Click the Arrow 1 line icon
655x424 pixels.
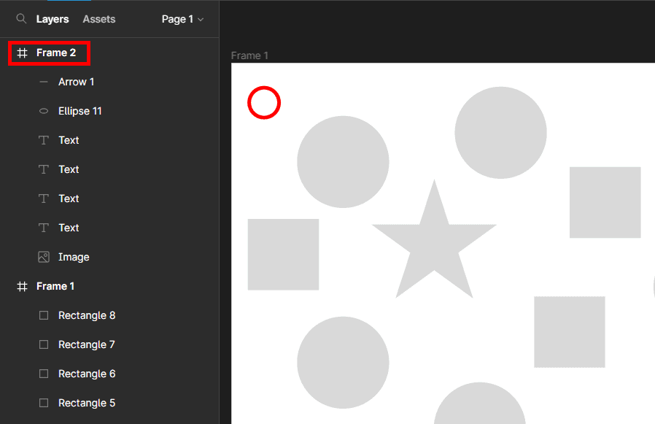coord(44,82)
